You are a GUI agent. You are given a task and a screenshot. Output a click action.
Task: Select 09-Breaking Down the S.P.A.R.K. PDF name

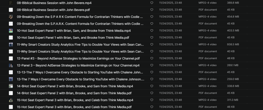tap(80, 24)
